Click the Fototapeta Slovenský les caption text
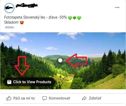Screen dimensions: 126x106 tap(25, 17)
